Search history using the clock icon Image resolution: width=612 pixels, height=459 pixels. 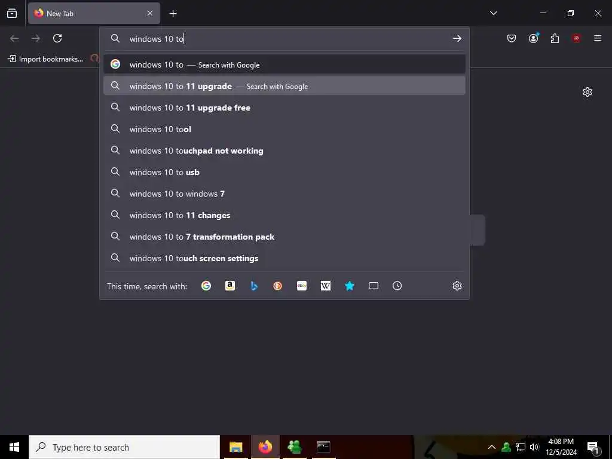tap(397, 286)
